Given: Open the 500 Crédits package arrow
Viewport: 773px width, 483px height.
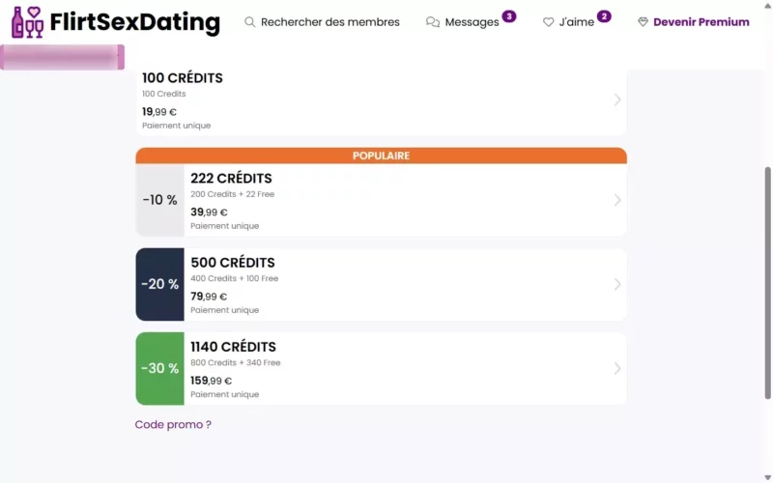Looking at the screenshot, I should pyautogui.click(x=617, y=284).
